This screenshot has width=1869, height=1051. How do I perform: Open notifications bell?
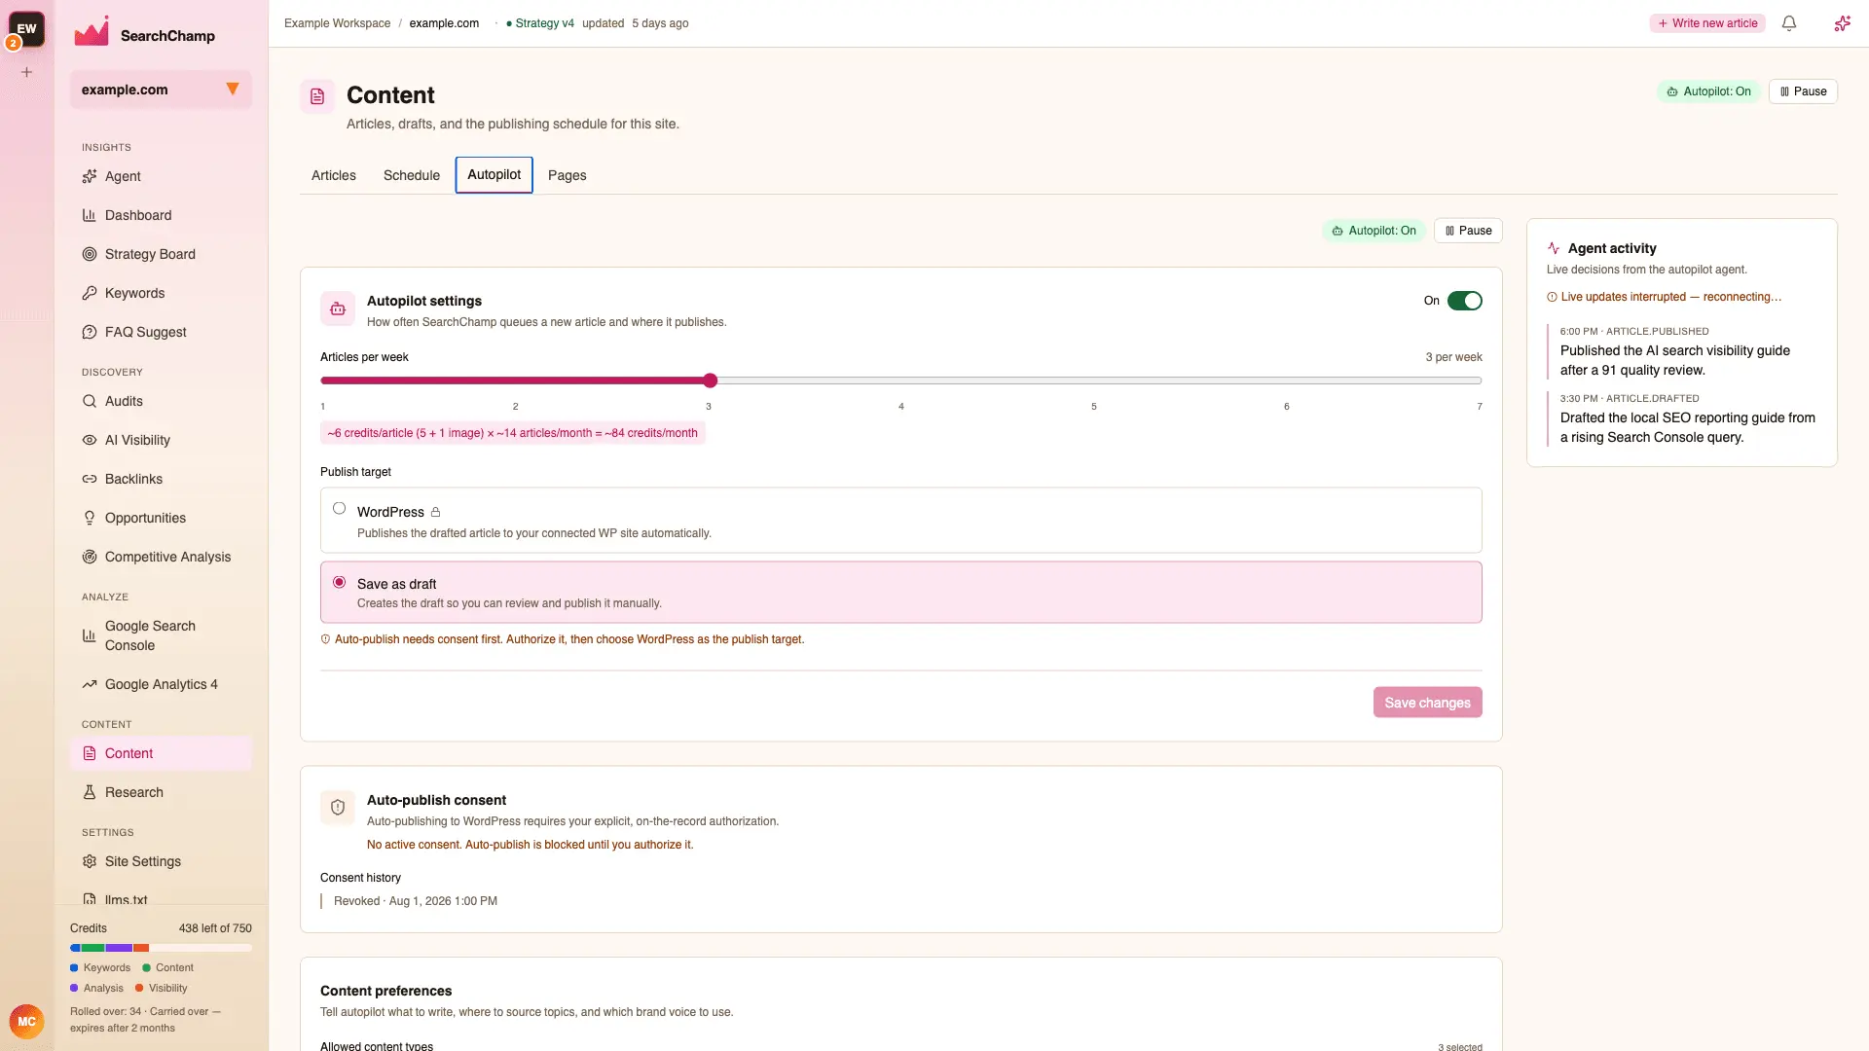(x=1789, y=23)
